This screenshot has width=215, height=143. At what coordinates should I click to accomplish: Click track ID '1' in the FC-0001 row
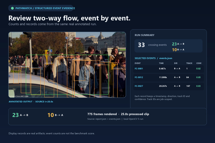[x=187, y=69]
